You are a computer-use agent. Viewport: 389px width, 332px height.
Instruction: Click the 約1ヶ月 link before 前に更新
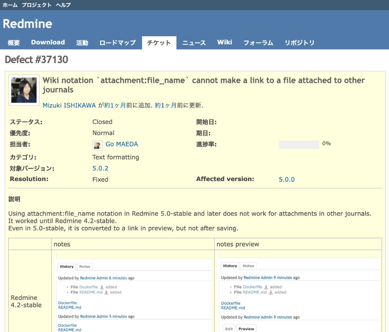tap(166, 105)
